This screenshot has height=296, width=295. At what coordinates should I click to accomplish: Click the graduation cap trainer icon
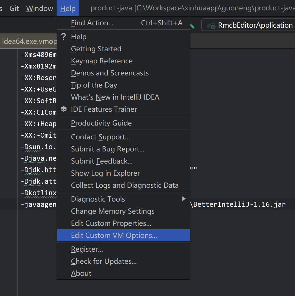pyautogui.click(x=64, y=109)
